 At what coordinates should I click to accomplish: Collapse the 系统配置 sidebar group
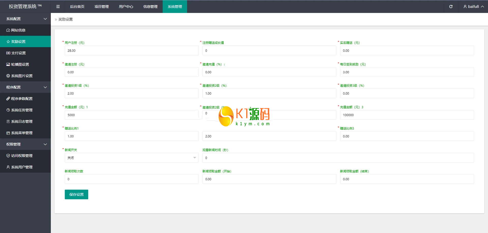(x=25, y=19)
